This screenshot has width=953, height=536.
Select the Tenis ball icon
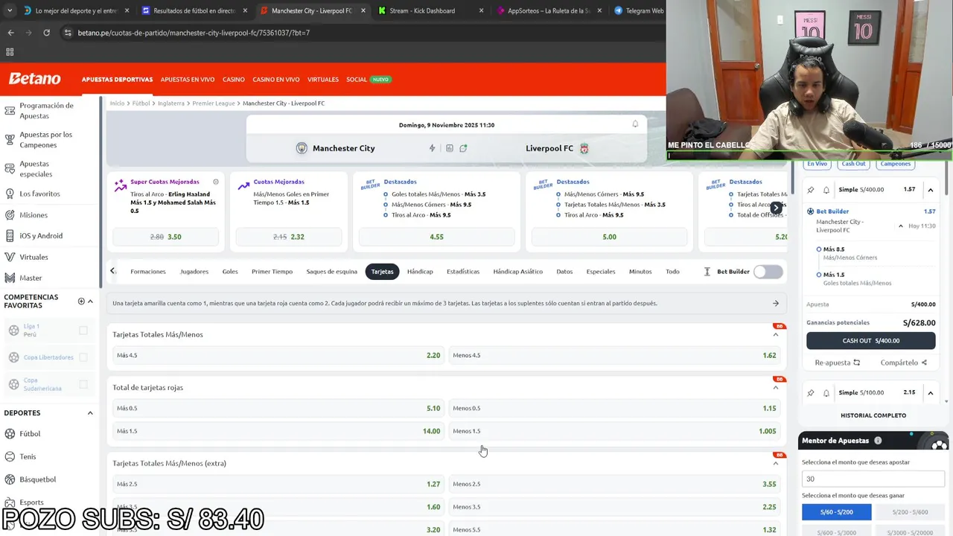10,456
